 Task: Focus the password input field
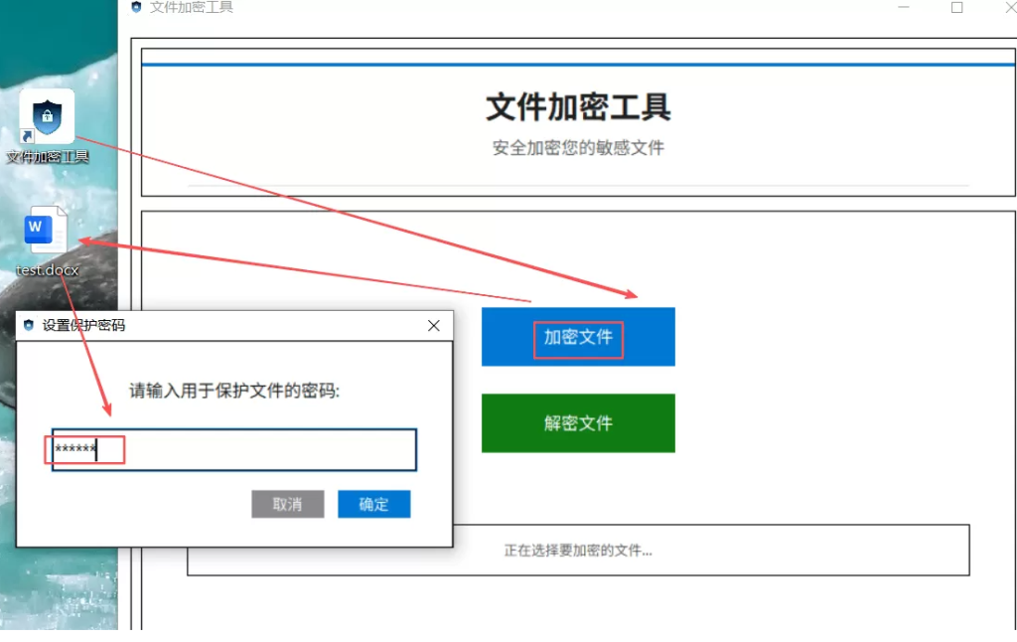pyautogui.click(x=234, y=450)
